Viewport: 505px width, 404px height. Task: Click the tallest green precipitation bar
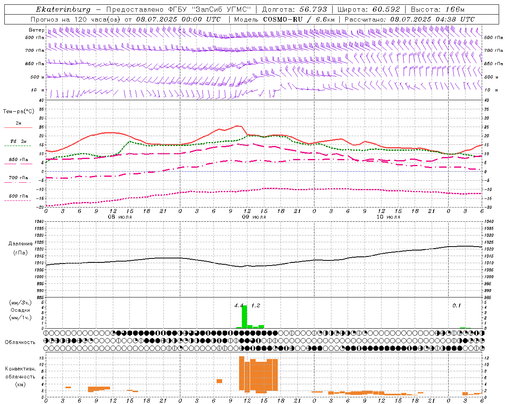tap(245, 317)
